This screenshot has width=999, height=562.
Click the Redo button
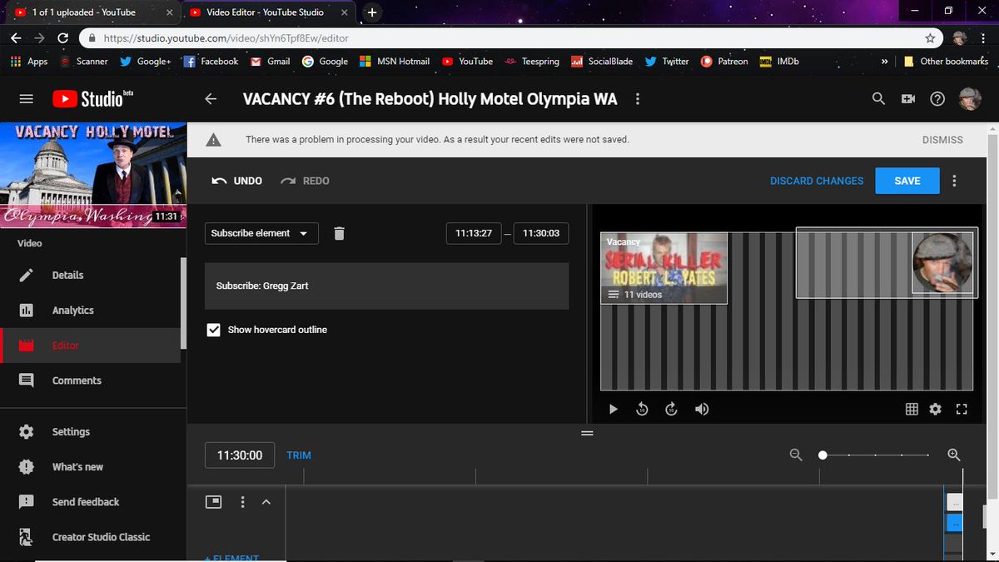pyautogui.click(x=305, y=181)
